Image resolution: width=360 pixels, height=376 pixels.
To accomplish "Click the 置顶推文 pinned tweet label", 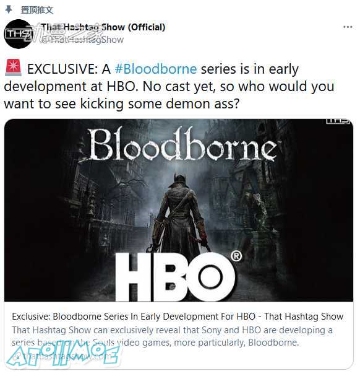I will (37, 10).
